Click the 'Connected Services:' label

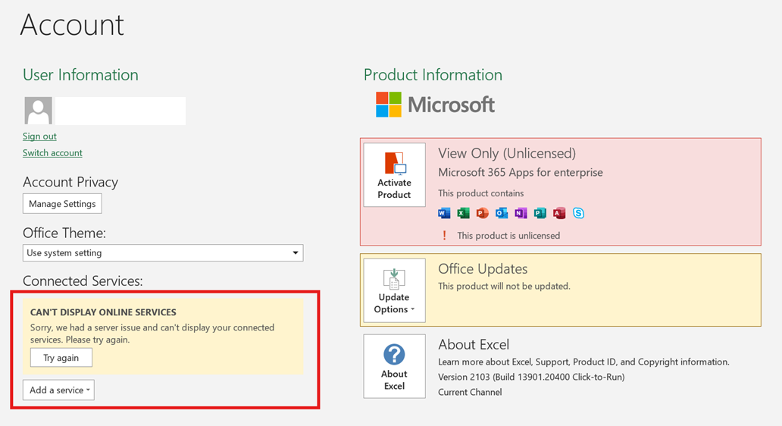[x=83, y=280]
